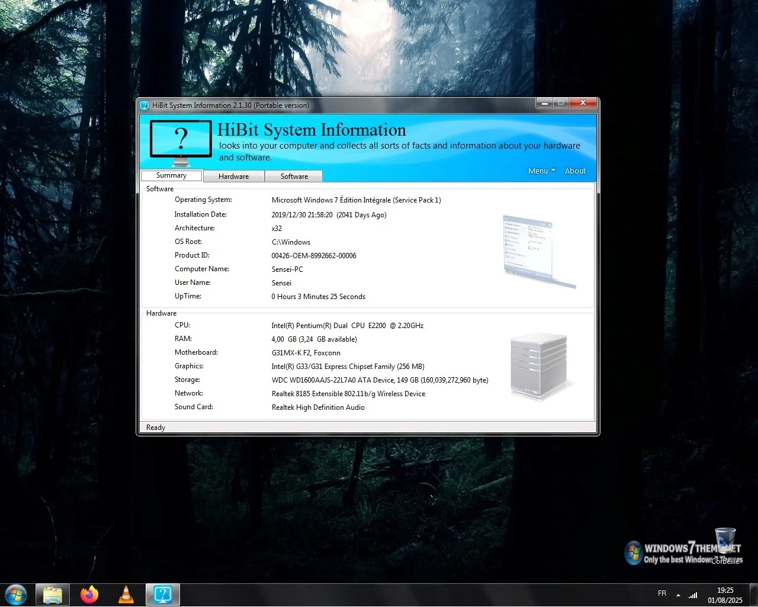The width and height of the screenshot is (758, 607).
Task: Click the Ready status bar text
Action: pyautogui.click(x=155, y=427)
